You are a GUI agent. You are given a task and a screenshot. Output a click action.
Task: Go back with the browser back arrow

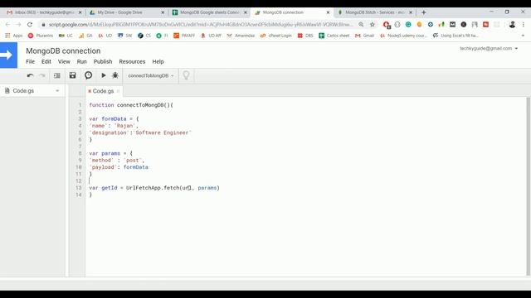(7, 24)
